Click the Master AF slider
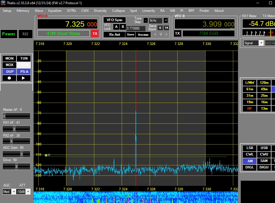 tap(16, 116)
